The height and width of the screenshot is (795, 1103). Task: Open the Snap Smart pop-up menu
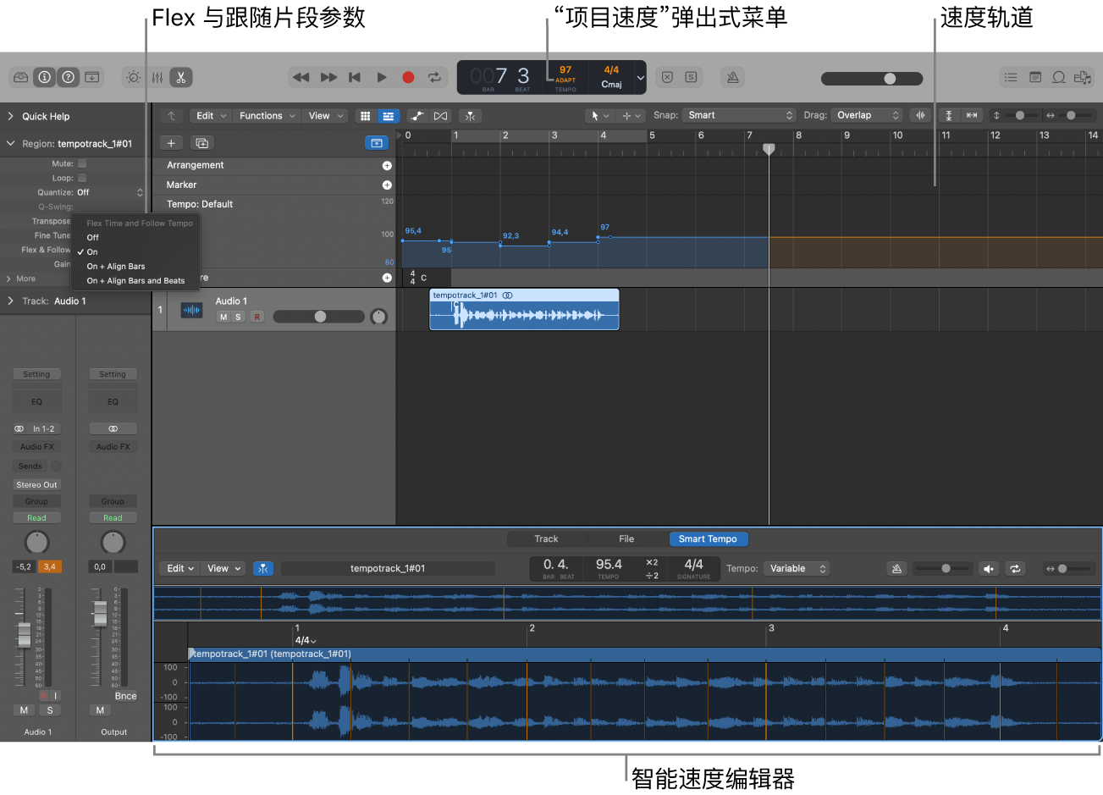click(x=740, y=115)
